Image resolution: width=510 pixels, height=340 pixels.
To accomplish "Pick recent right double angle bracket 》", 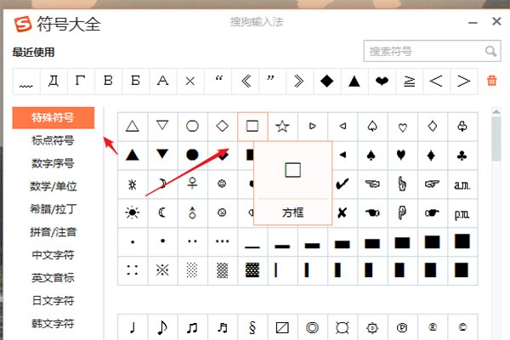I will (x=299, y=81).
